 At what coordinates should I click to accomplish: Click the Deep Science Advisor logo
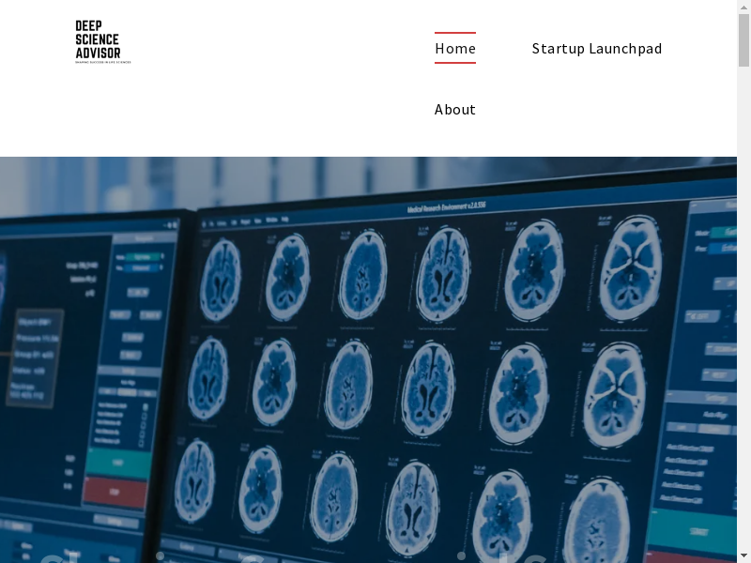coord(102,41)
